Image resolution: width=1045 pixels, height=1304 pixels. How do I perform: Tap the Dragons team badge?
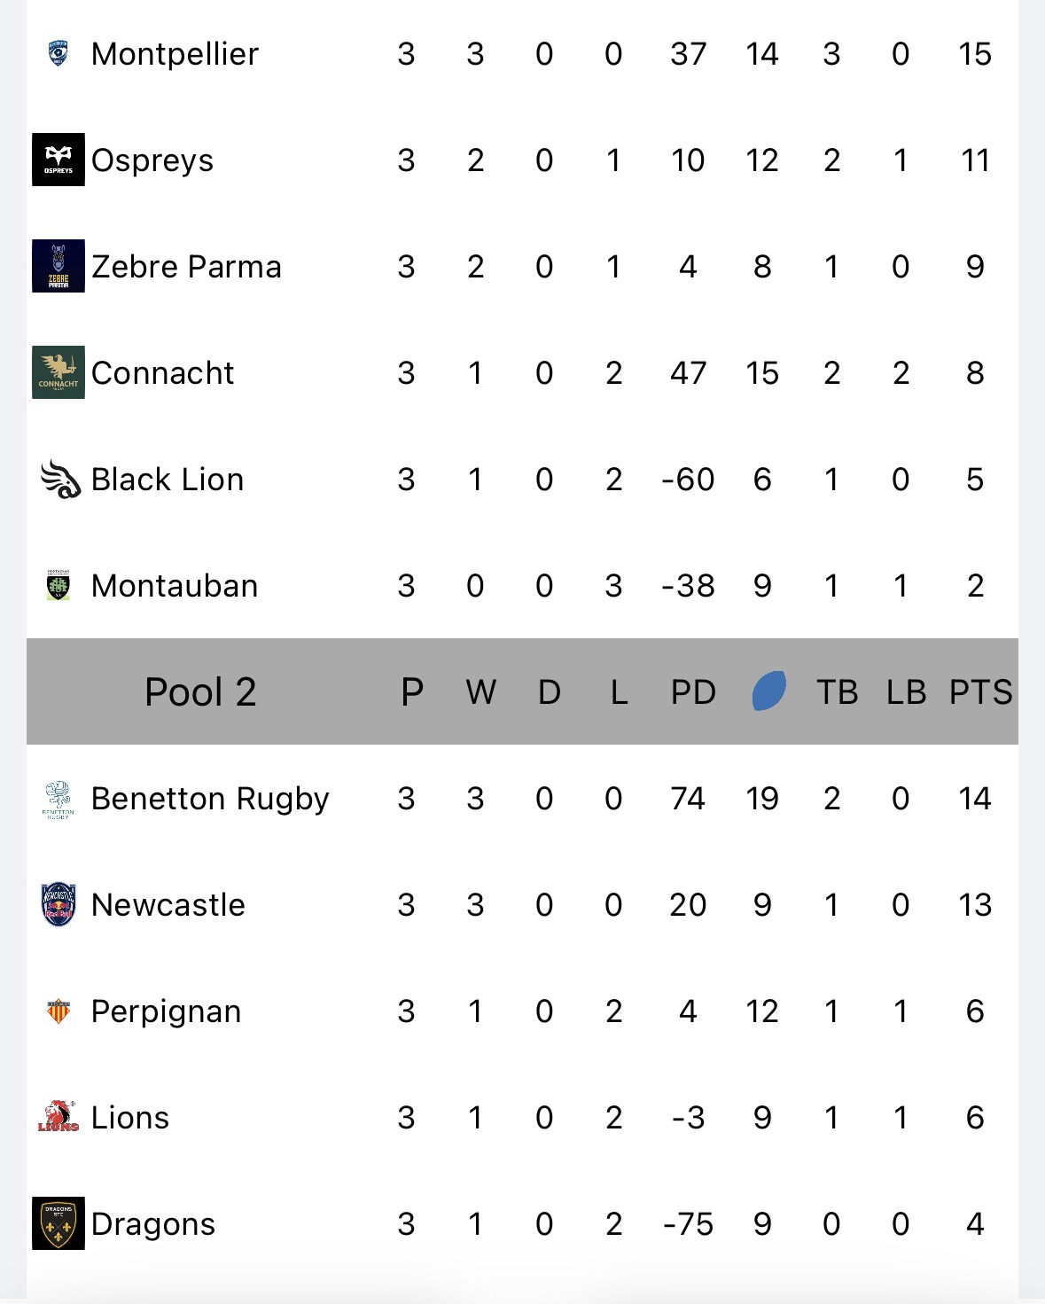pyautogui.click(x=58, y=1223)
